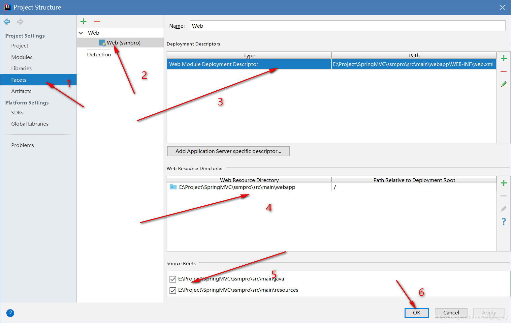This screenshot has height=323, width=511.
Task: Click the webapp folder icon
Action: point(173,187)
